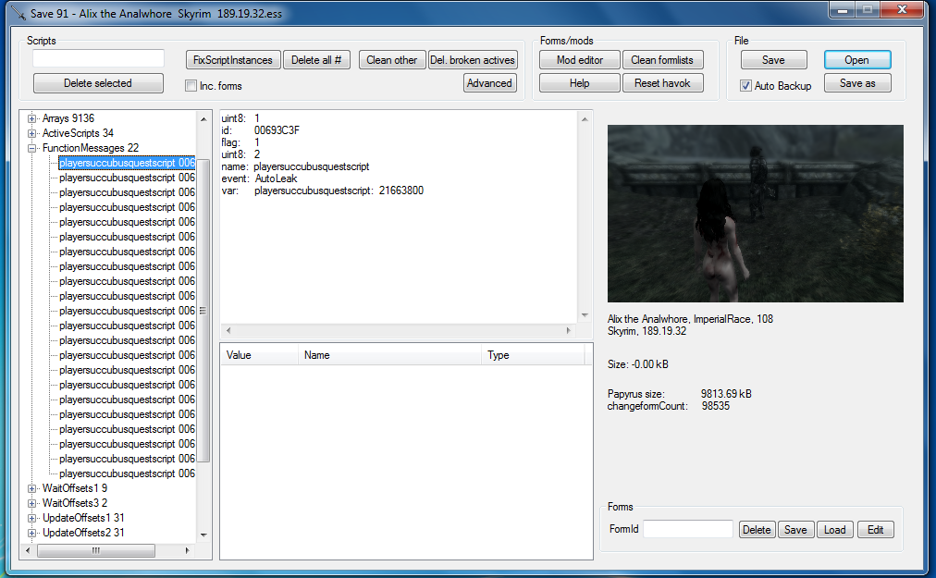Expand the UpdateOffsets1 31 node

[x=32, y=518]
